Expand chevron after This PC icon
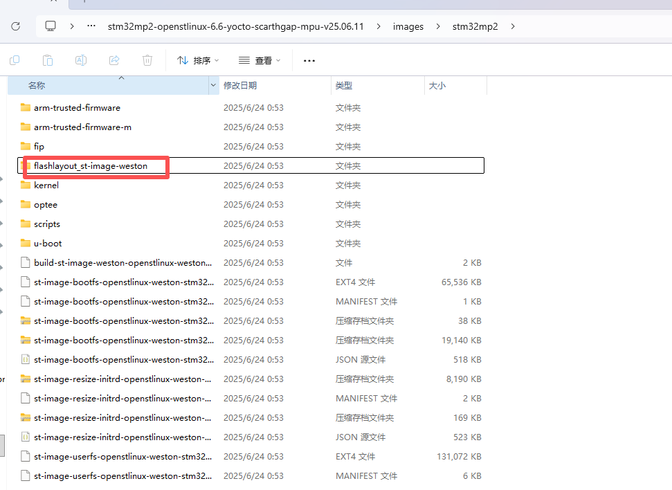Image resolution: width=672 pixels, height=490 pixels. [72, 26]
